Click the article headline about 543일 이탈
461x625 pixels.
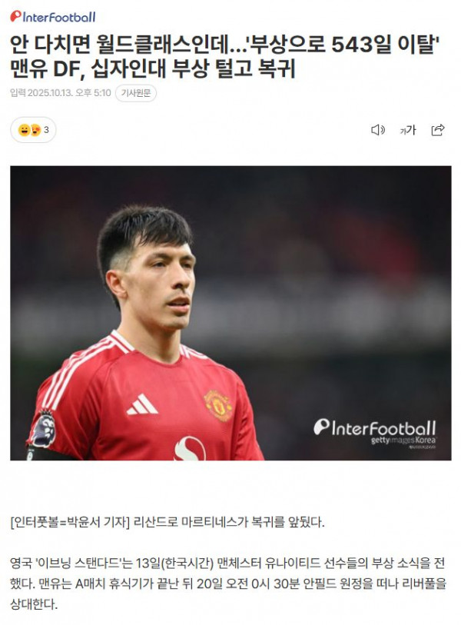(x=224, y=56)
